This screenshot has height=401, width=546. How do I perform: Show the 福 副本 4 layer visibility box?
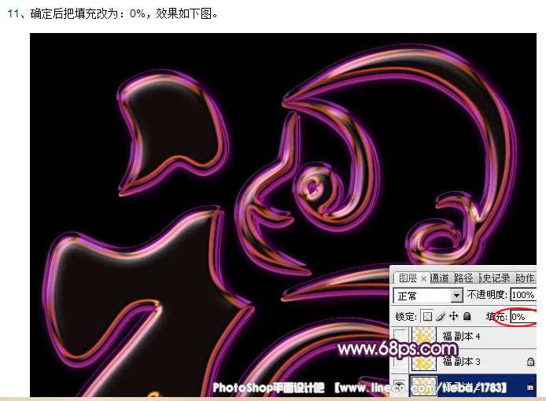[x=400, y=337]
